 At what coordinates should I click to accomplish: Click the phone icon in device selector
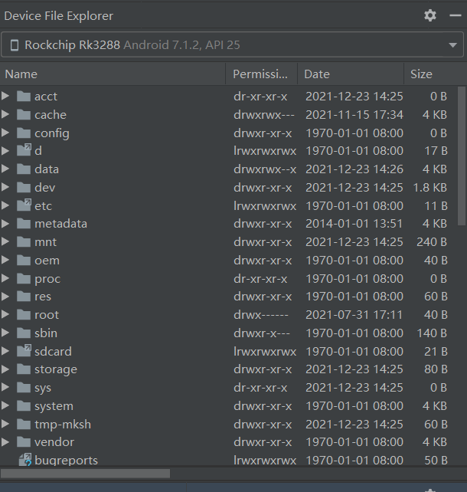pos(14,45)
